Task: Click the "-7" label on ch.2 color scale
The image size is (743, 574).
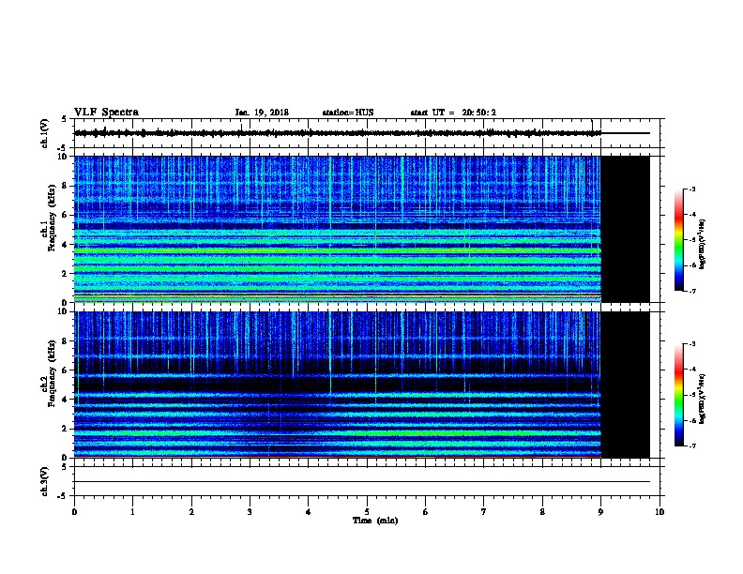Action: click(x=691, y=446)
